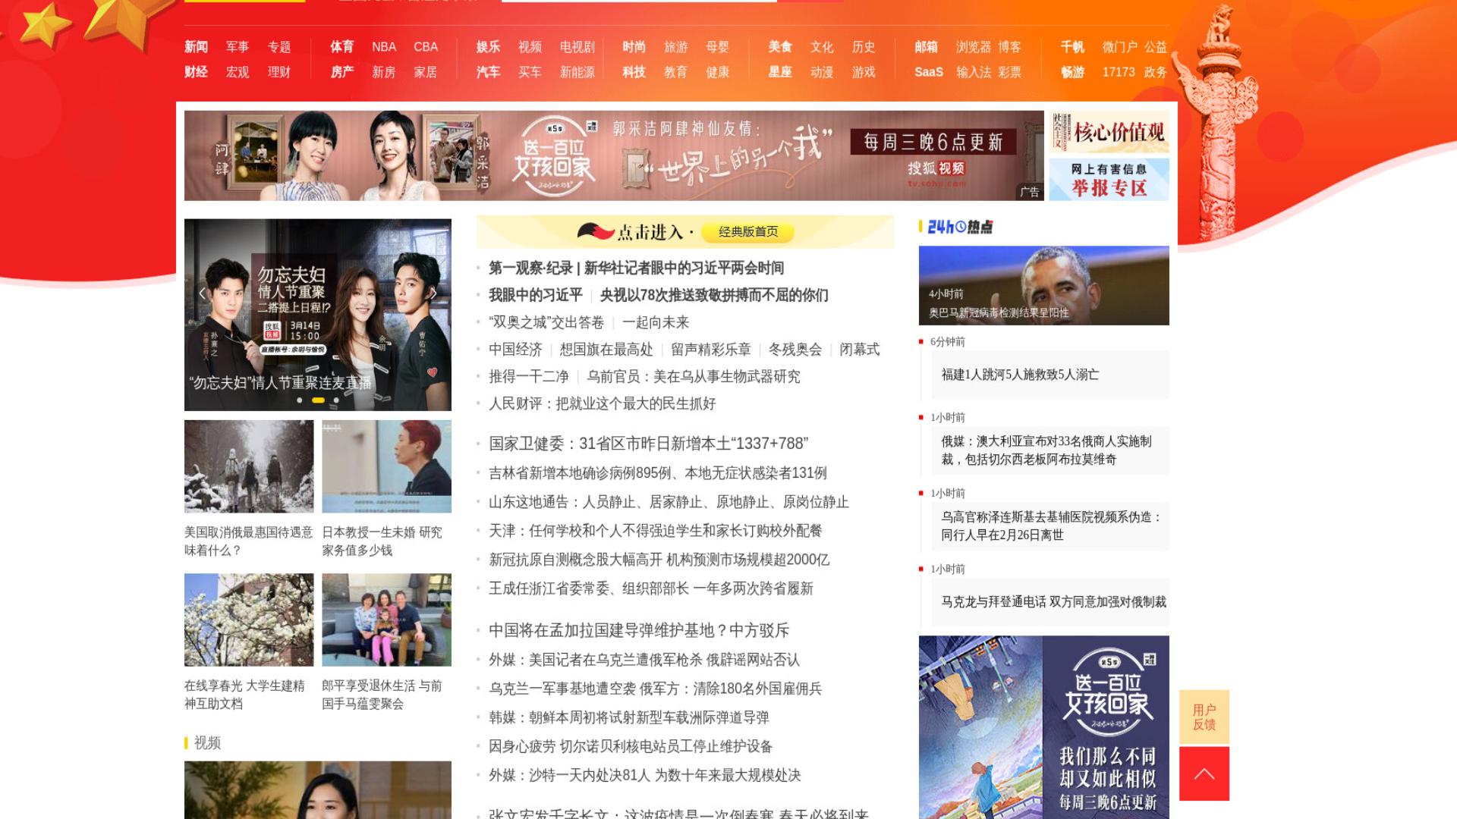Open the 体育 navigation link

pyautogui.click(x=342, y=47)
